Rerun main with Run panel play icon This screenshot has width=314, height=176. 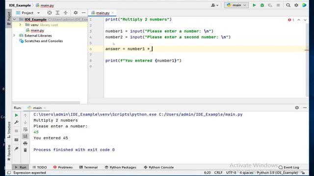[x=16, y=115]
